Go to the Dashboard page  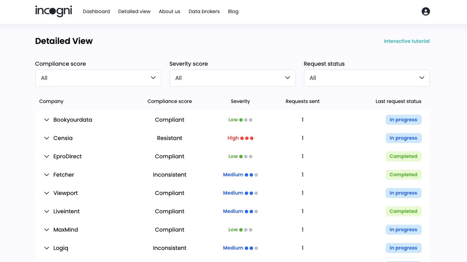point(96,11)
